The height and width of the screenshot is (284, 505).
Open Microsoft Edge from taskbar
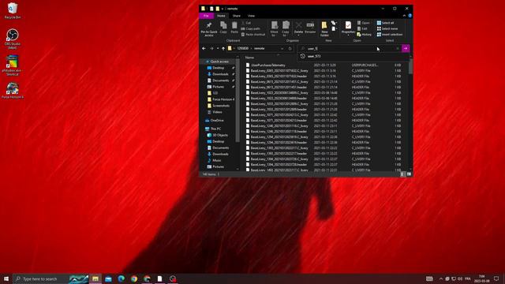[x=121, y=278]
